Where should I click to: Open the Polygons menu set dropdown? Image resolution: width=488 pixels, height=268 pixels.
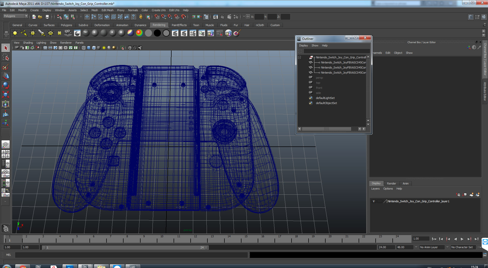pyautogui.click(x=16, y=16)
